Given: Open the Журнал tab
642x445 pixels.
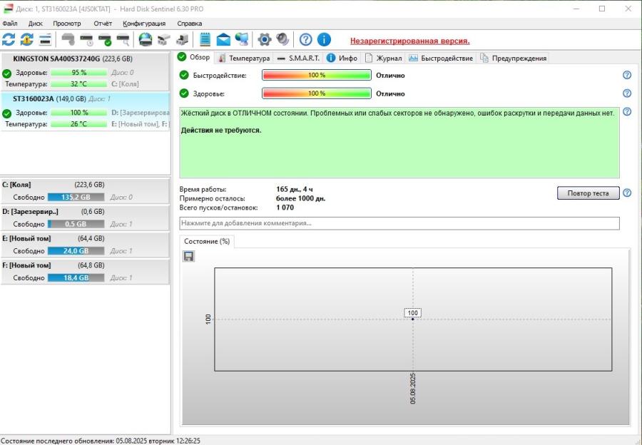Looking at the screenshot, I should pyautogui.click(x=384, y=58).
